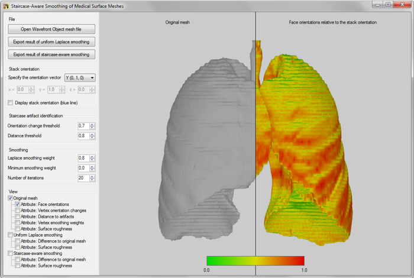Adjust Distance threshold spinner arrows

pyautogui.click(x=92, y=136)
